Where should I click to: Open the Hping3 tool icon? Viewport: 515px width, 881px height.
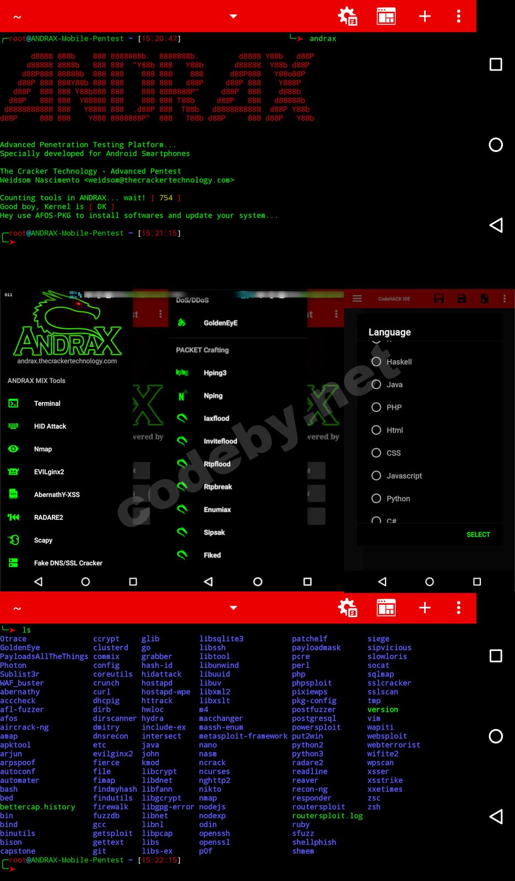tap(182, 373)
